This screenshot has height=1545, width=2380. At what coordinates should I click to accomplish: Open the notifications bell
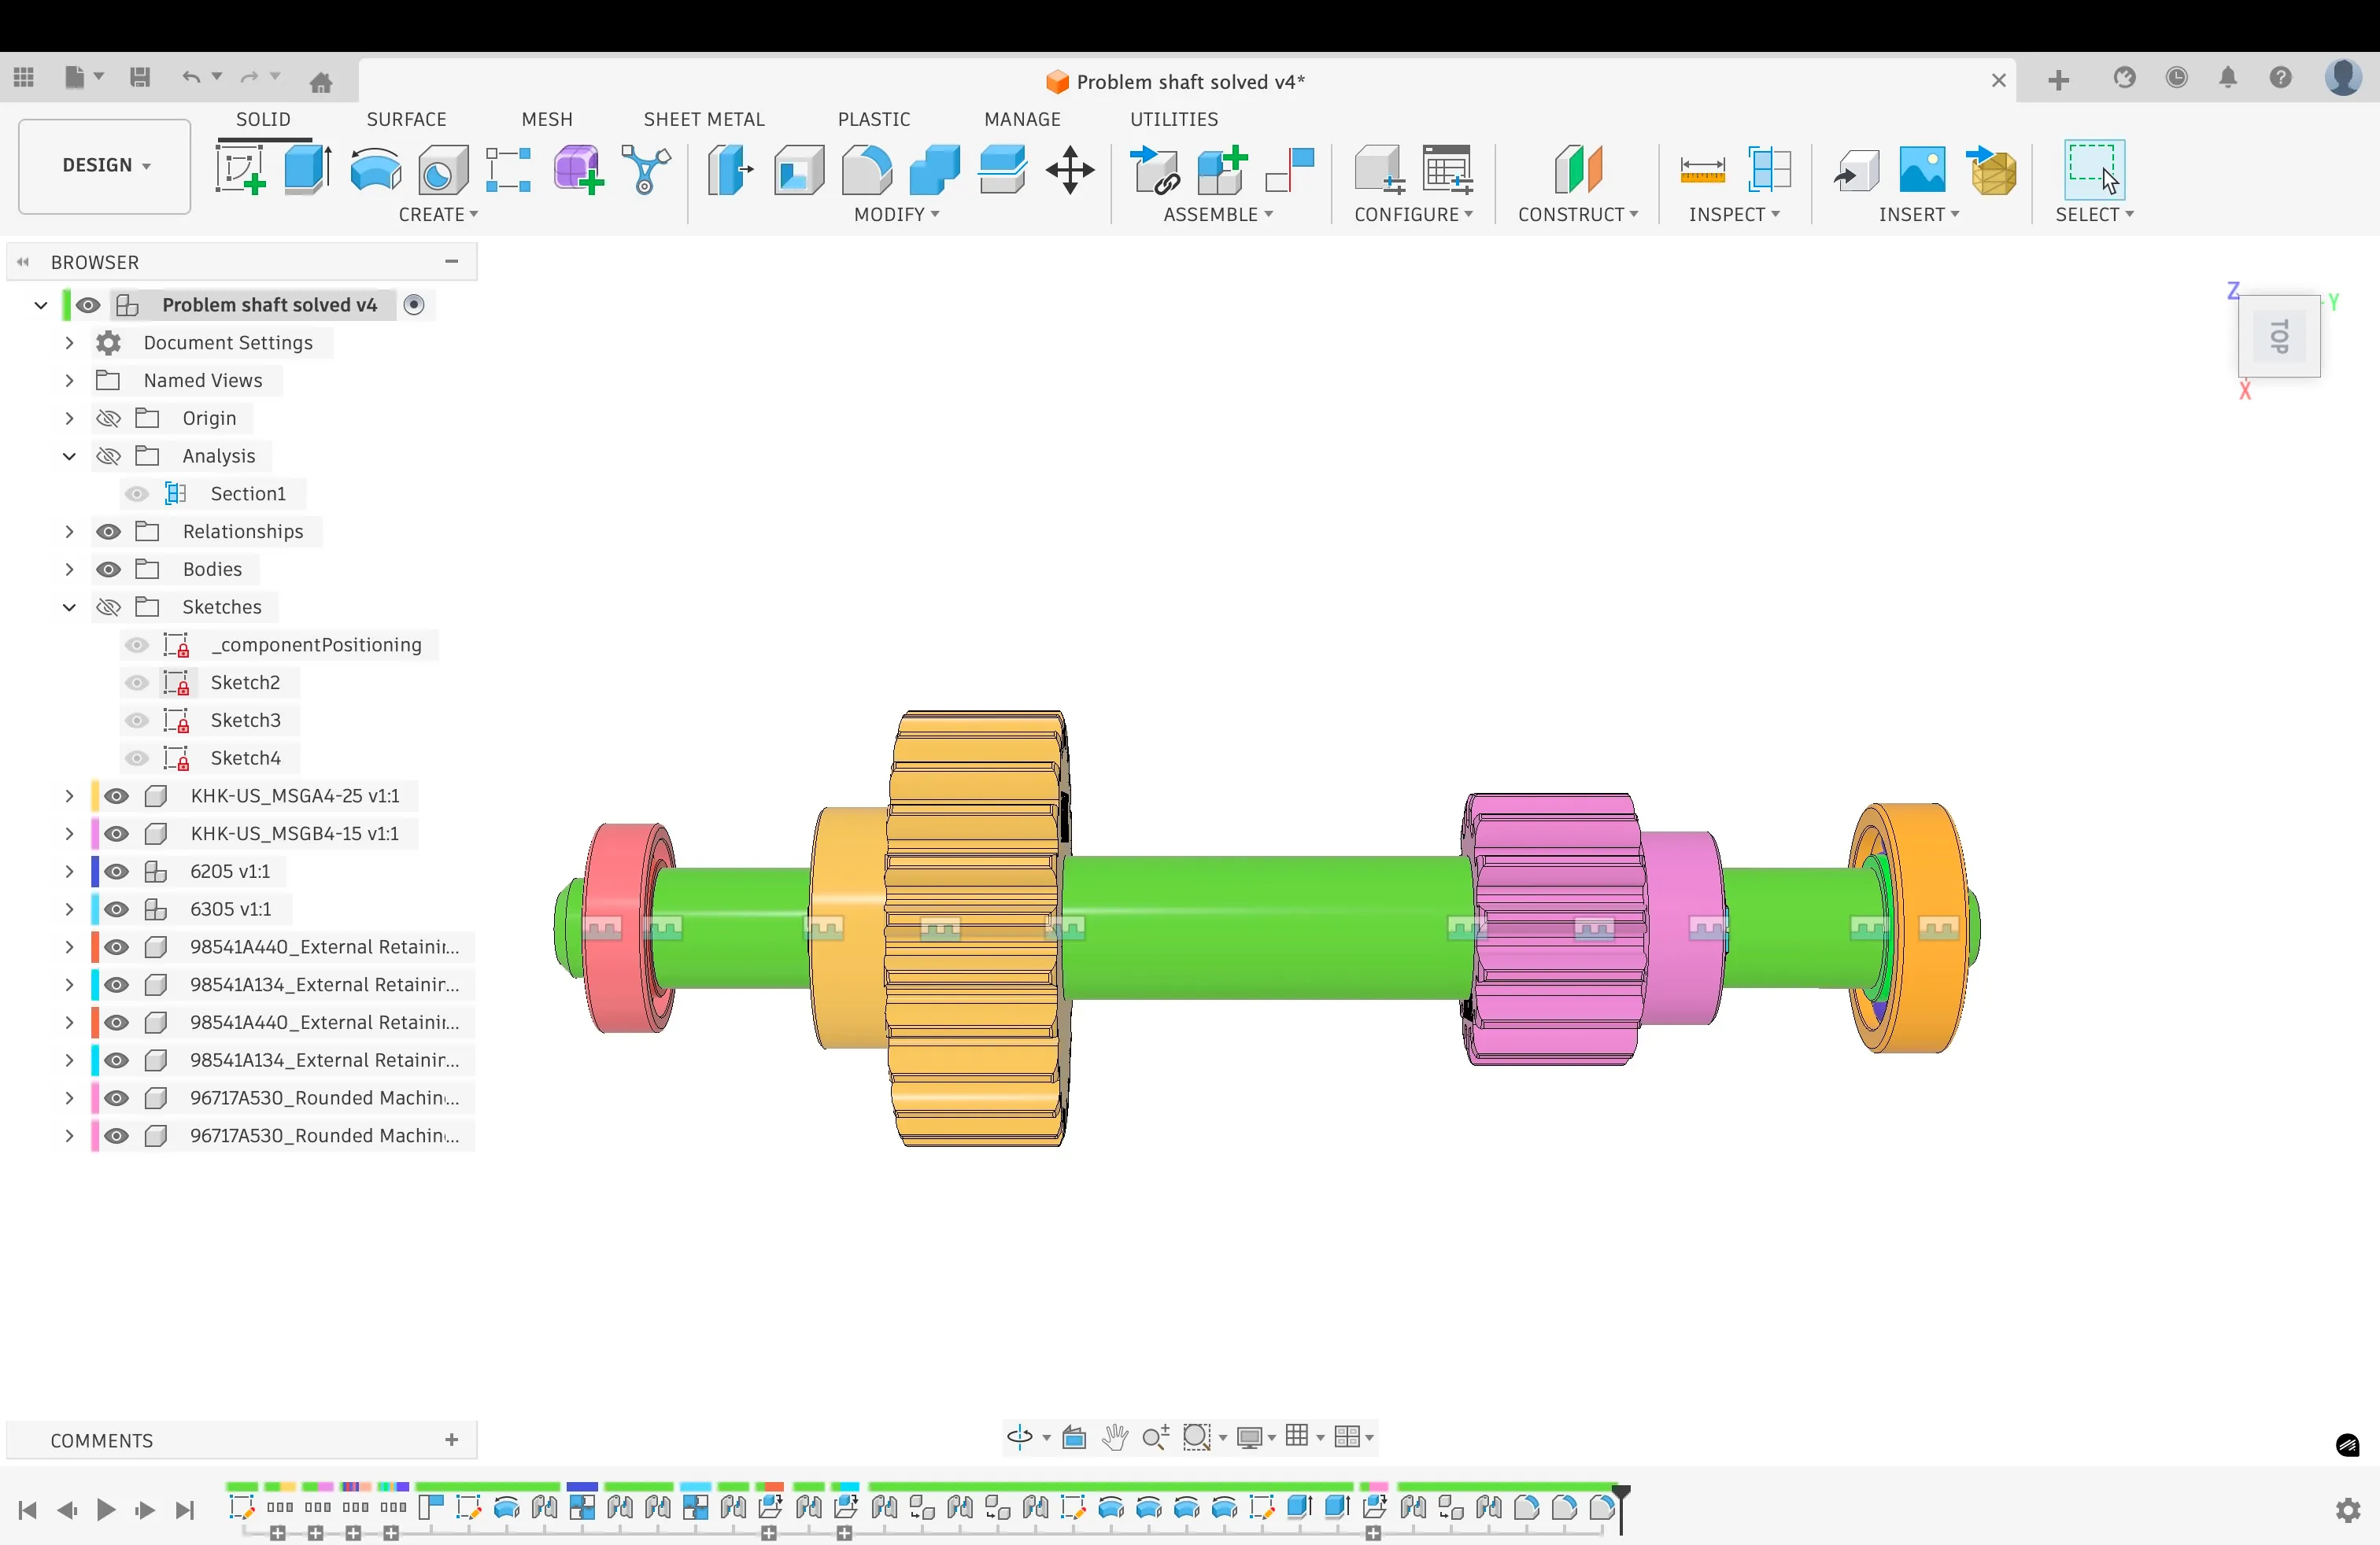2228,78
